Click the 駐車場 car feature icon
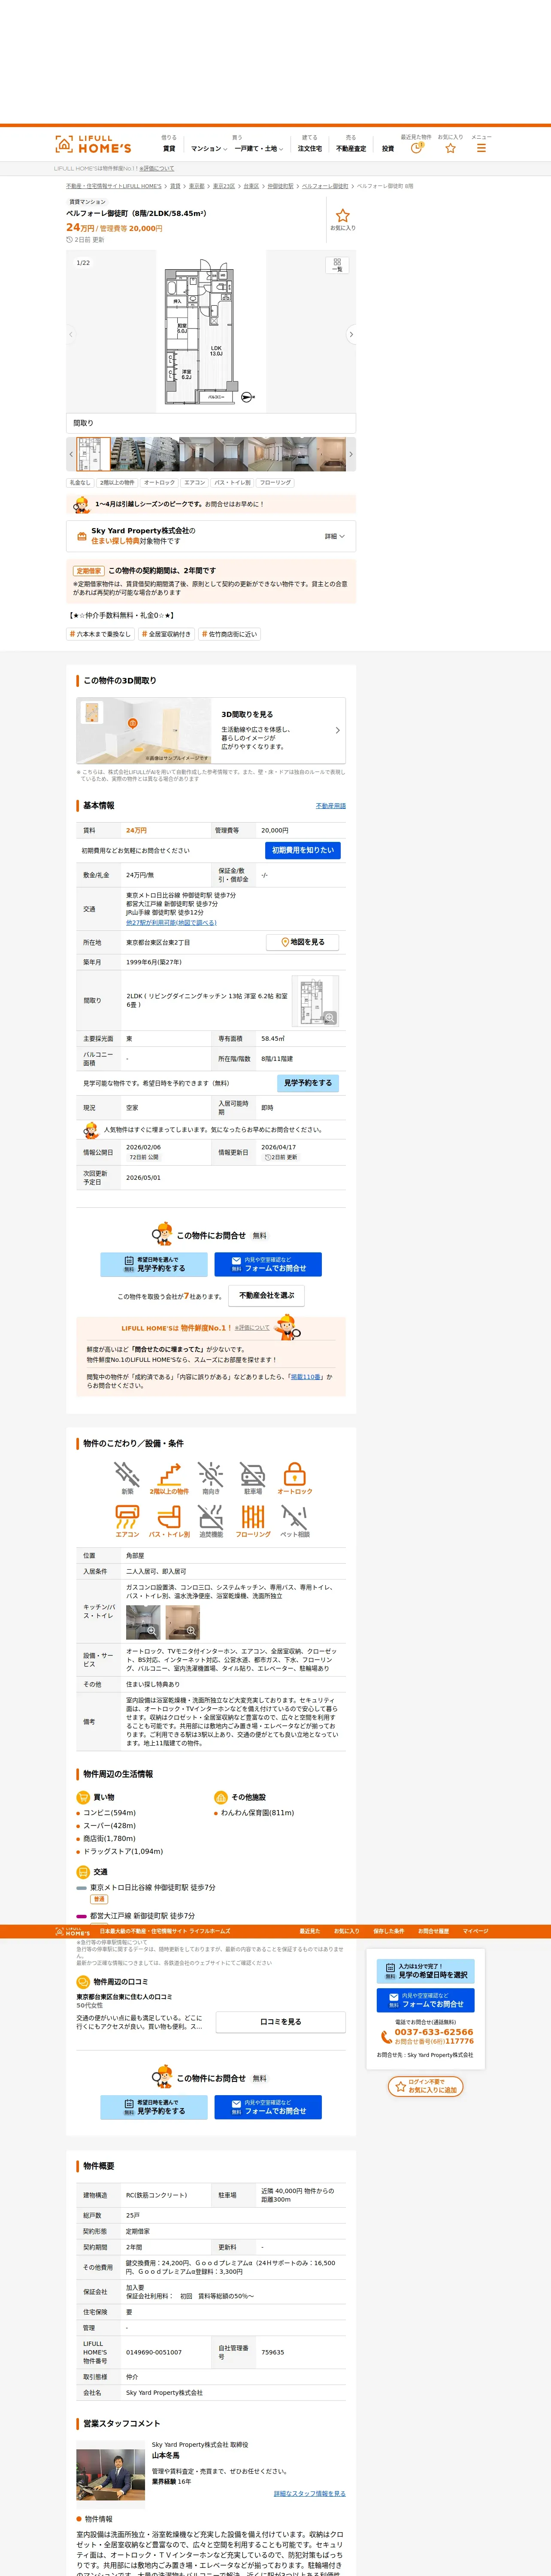The image size is (551, 2576). click(x=253, y=1478)
